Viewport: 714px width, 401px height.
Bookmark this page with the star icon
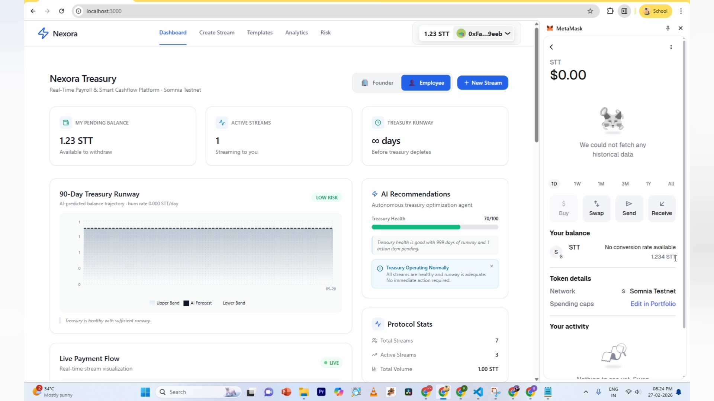590,11
